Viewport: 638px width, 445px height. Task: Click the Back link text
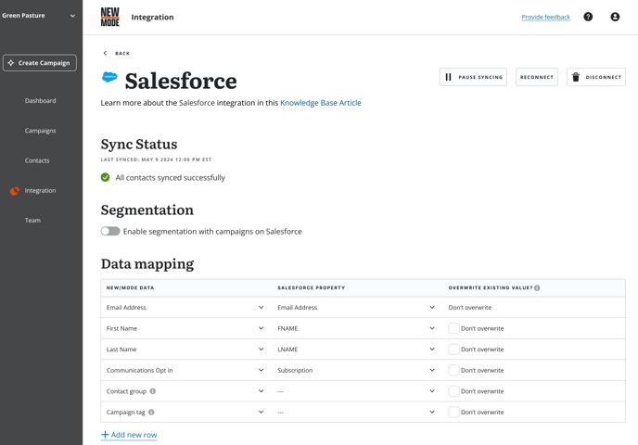click(122, 53)
